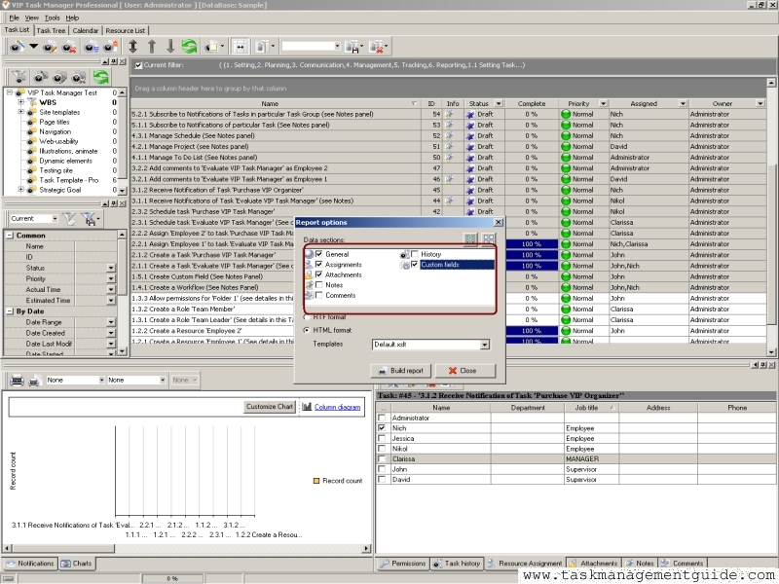Select the HTML format radio button
Image resolution: width=779 pixels, height=584 pixels.
(307, 330)
